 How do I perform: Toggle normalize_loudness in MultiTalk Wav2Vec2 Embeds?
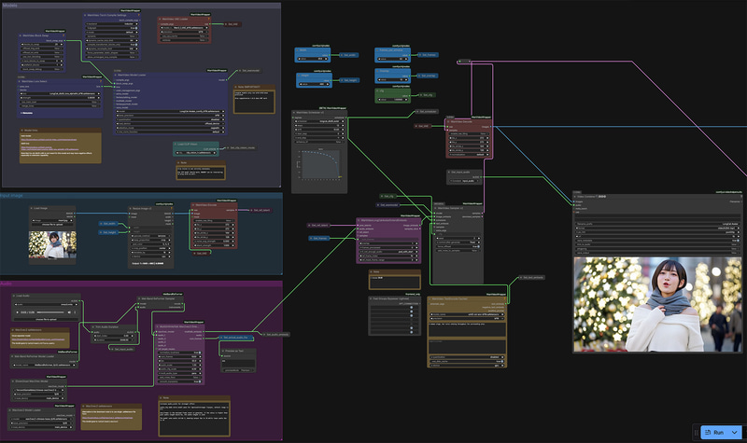[180, 353]
